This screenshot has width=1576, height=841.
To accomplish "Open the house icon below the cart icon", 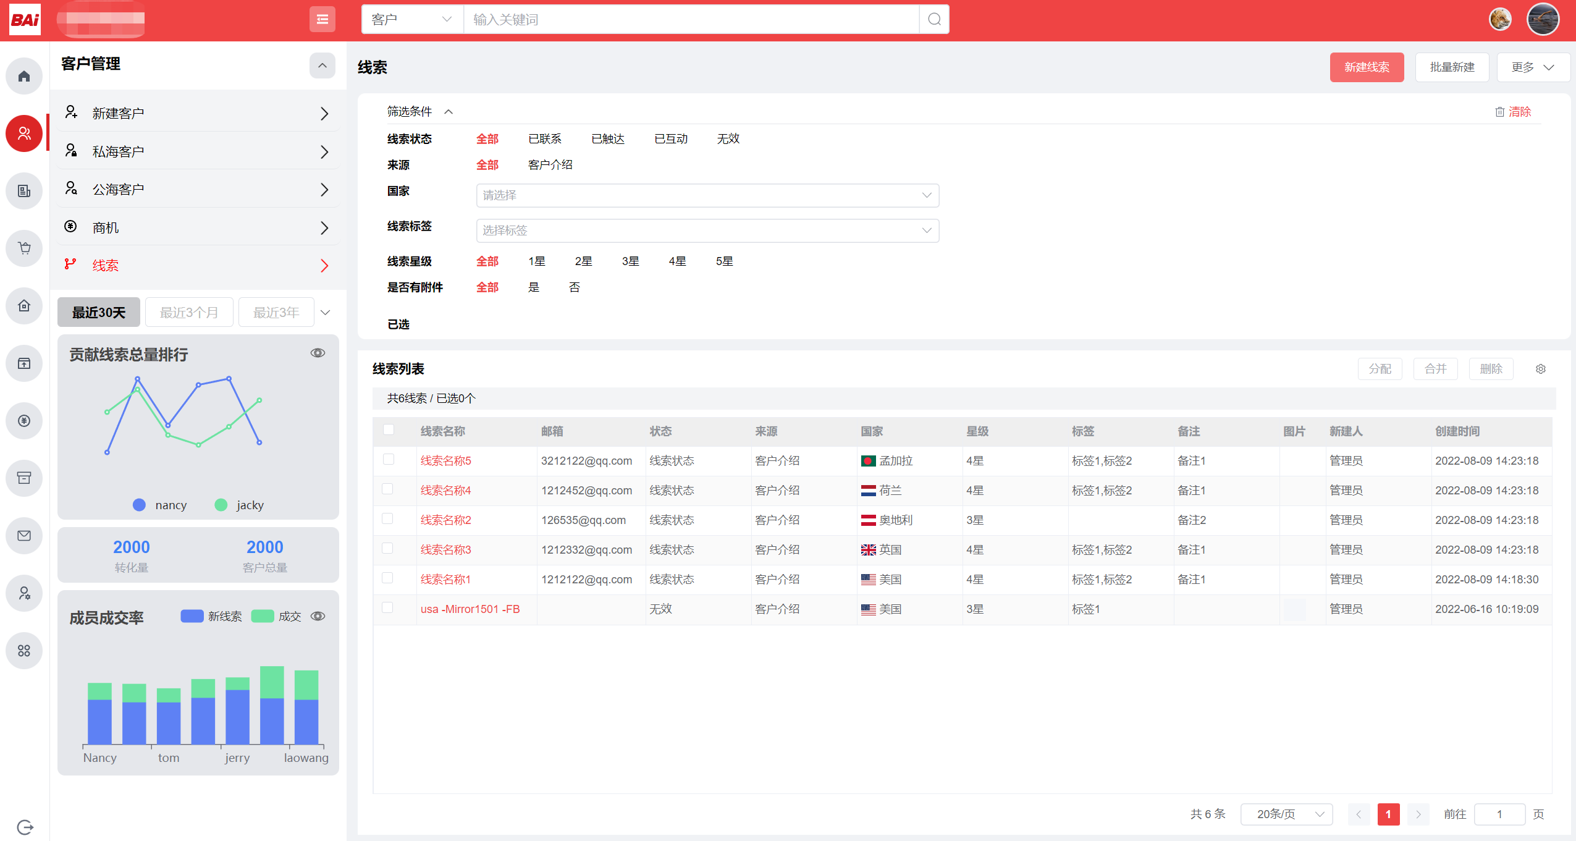I will coord(24,306).
